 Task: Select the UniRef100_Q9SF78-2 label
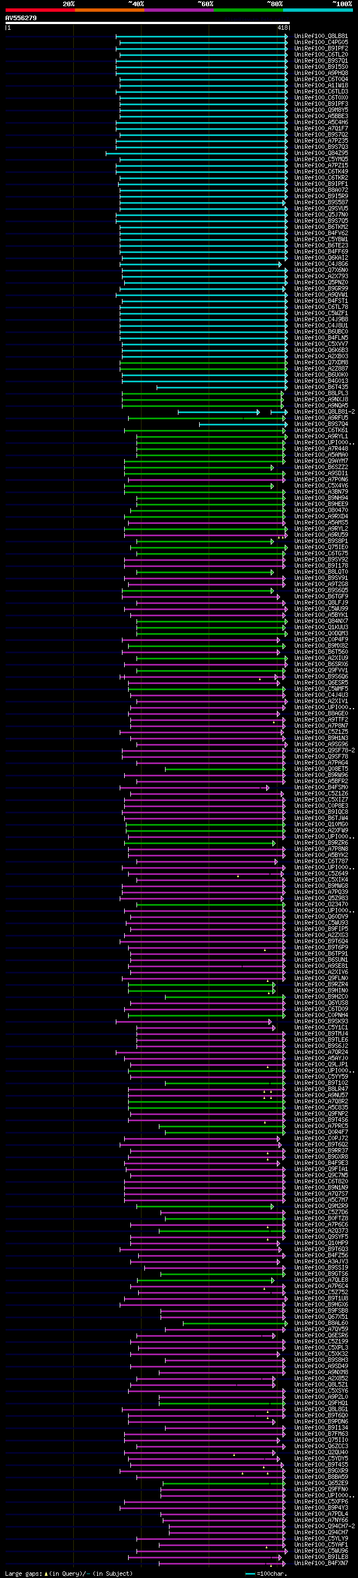pyautogui.click(x=324, y=751)
